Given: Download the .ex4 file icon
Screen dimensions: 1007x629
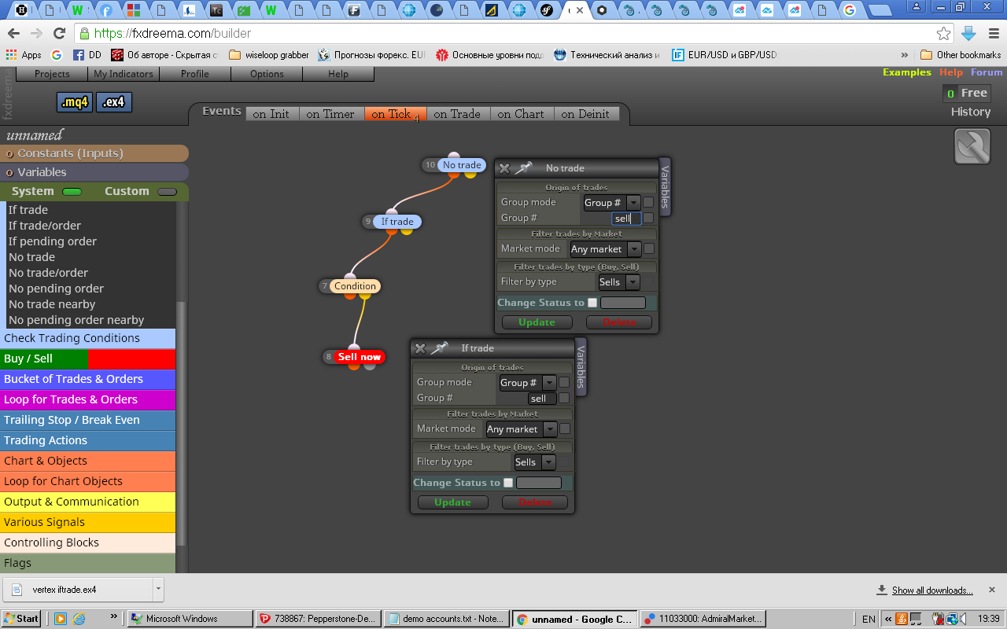Looking at the screenshot, I should (114, 102).
